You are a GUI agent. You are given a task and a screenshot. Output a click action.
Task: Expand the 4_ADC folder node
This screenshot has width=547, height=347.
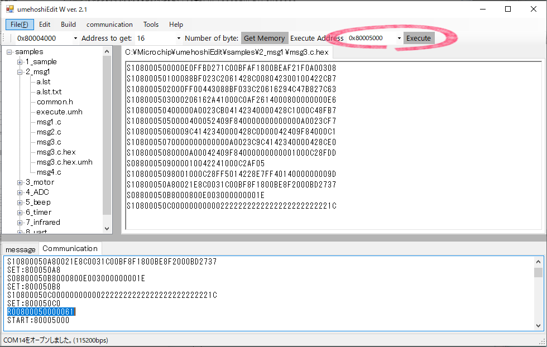click(20, 192)
